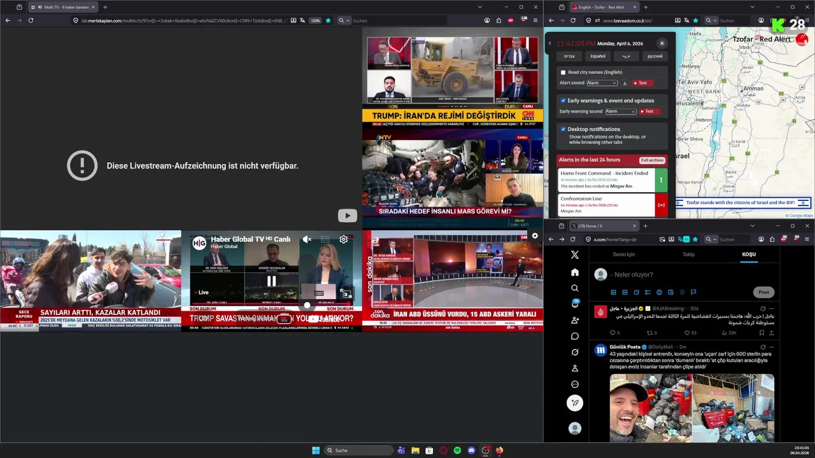This screenshot has height=458, width=815.
Task: Click white compose post button in X sidebar
Action: coord(575,403)
